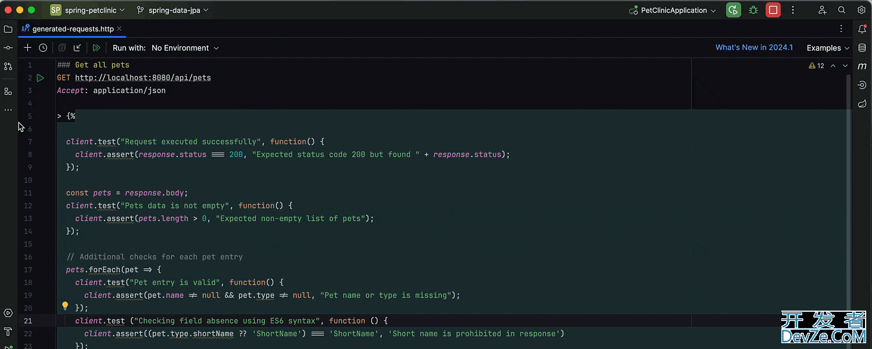
Task: Open the Build hammer tool window
Action: (x=8, y=332)
